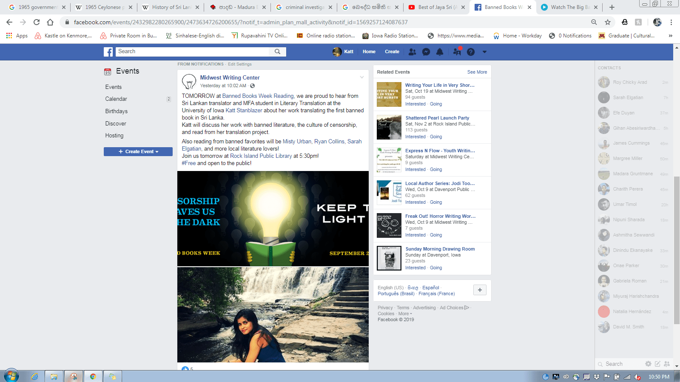Open Sunday Morning Drawing Room thumbnail
680x382 pixels.
coord(389,258)
